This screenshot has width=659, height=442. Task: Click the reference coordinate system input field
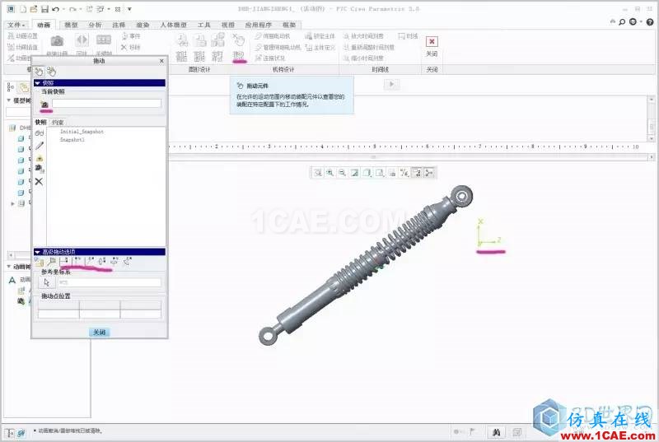tap(110, 282)
